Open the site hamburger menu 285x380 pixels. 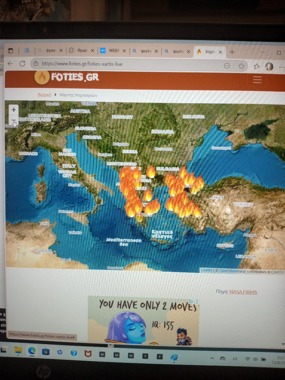pyautogui.click(x=257, y=80)
